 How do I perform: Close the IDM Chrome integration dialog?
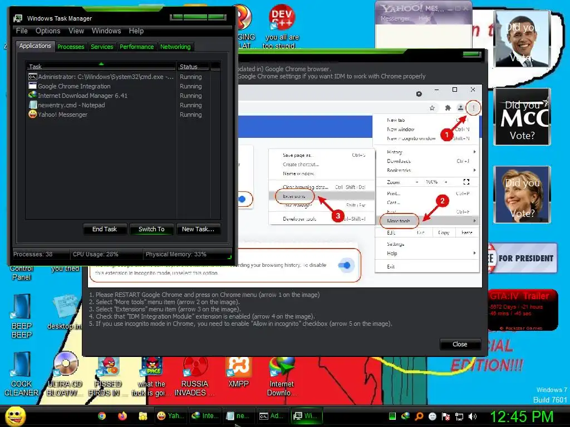click(x=460, y=344)
